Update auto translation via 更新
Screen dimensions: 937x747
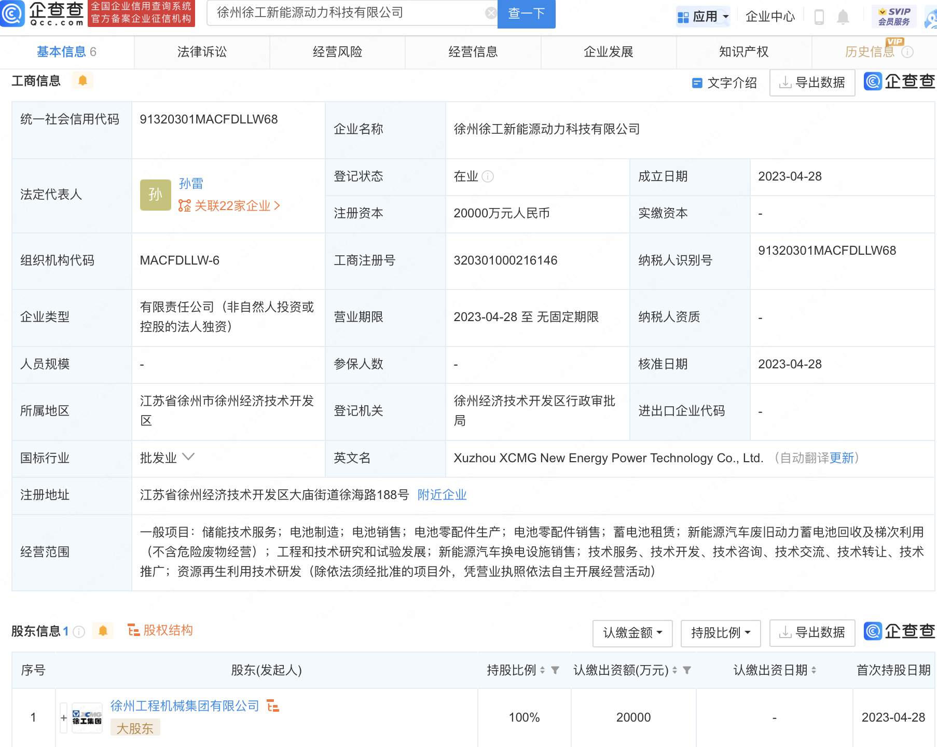click(x=842, y=458)
